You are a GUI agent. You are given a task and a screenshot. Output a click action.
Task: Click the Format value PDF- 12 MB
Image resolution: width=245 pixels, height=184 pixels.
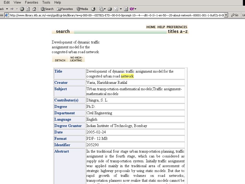[97, 139]
